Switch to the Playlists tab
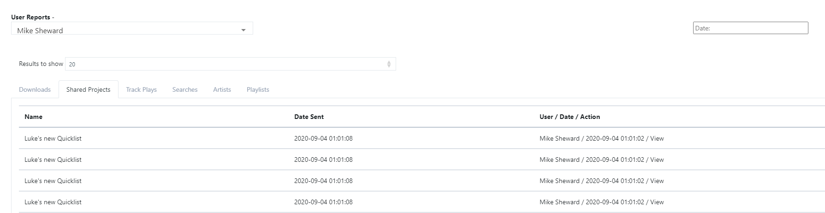 [x=258, y=89]
